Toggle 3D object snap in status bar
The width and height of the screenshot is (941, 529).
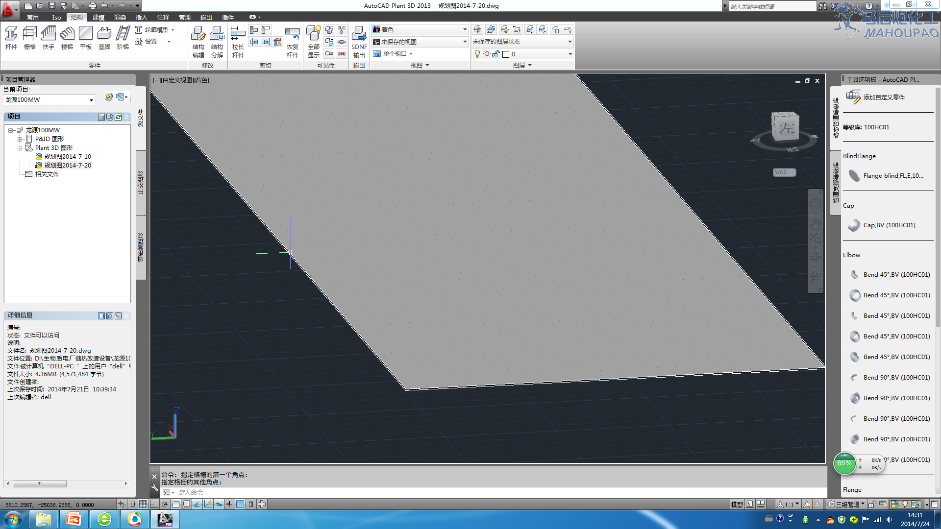(186, 504)
